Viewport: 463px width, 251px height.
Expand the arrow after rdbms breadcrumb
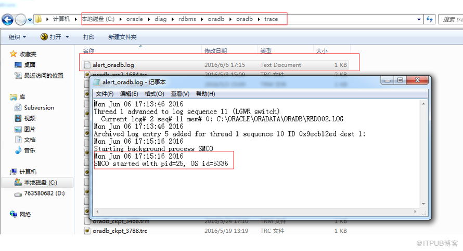[x=202, y=19]
